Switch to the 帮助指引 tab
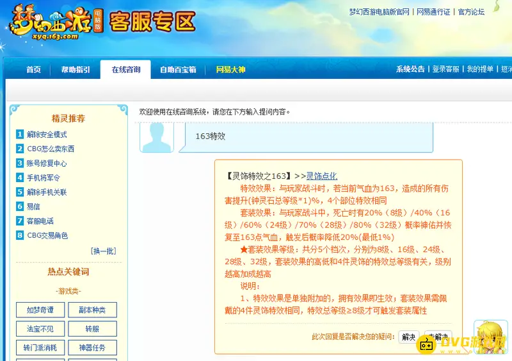Screen dimensions: 512x361 click(76, 69)
